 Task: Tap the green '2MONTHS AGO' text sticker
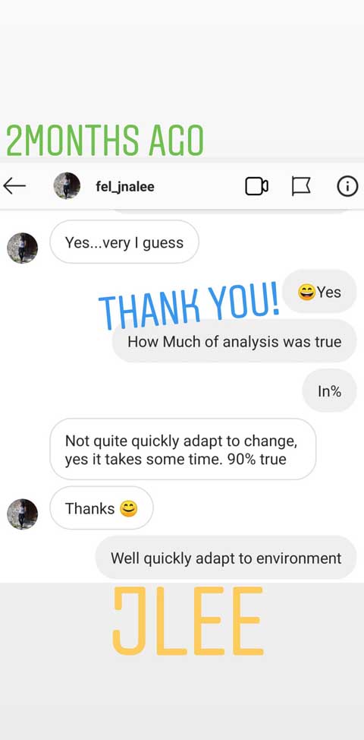[105, 140]
